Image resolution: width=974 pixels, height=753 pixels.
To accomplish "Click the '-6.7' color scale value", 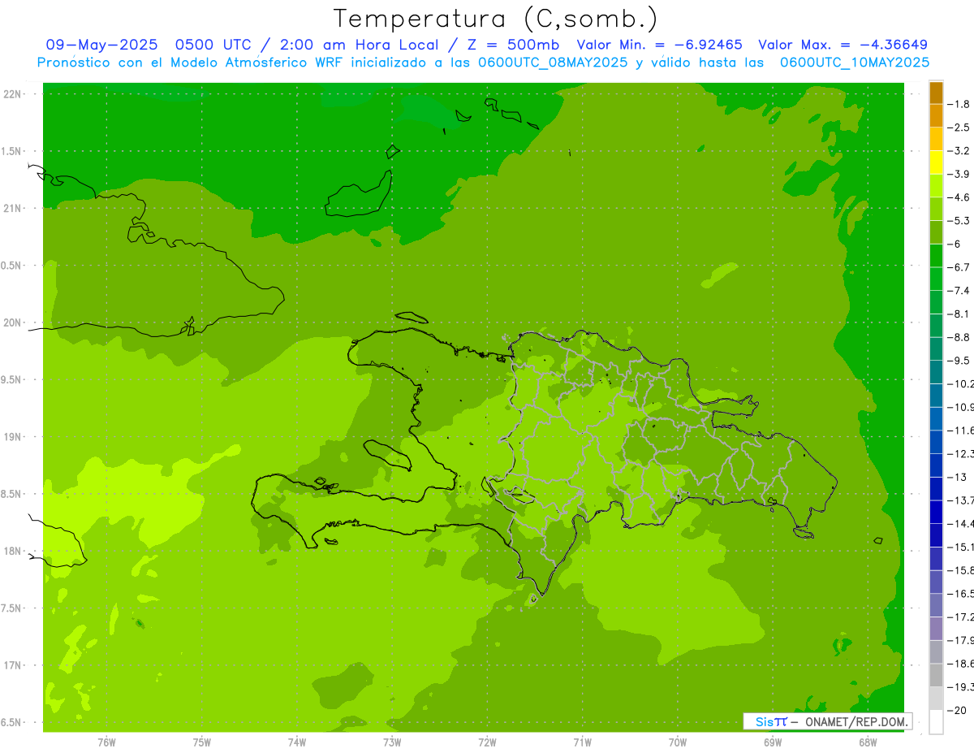I will [959, 267].
